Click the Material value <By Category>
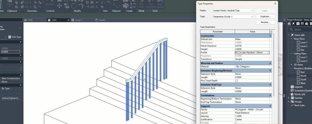The image size is (312, 124). (252, 67)
